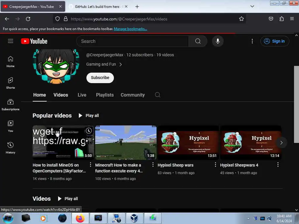Open Minecraft 1:38 video thumbnail
The width and height of the screenshot is (299, 224).
126,142
